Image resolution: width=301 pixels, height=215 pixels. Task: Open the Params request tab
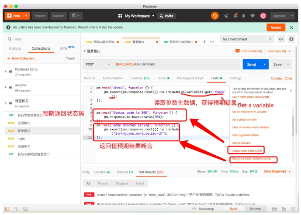coord(90,78)
